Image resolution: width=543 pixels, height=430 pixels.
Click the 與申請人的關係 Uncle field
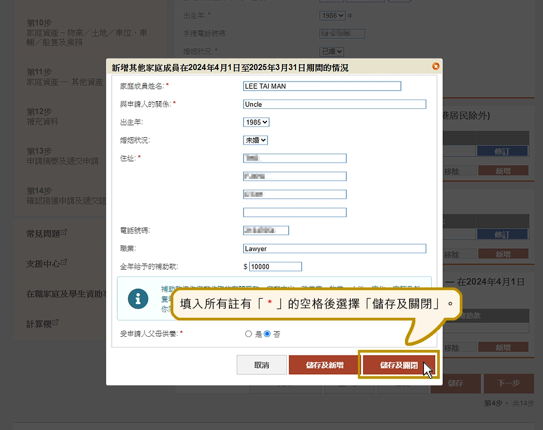334,104
